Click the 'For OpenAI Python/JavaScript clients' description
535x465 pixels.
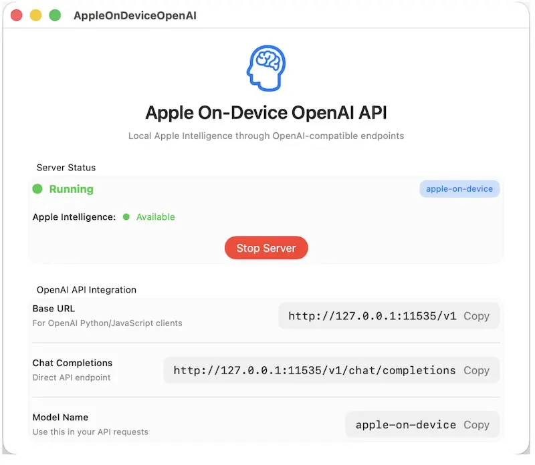107,323
